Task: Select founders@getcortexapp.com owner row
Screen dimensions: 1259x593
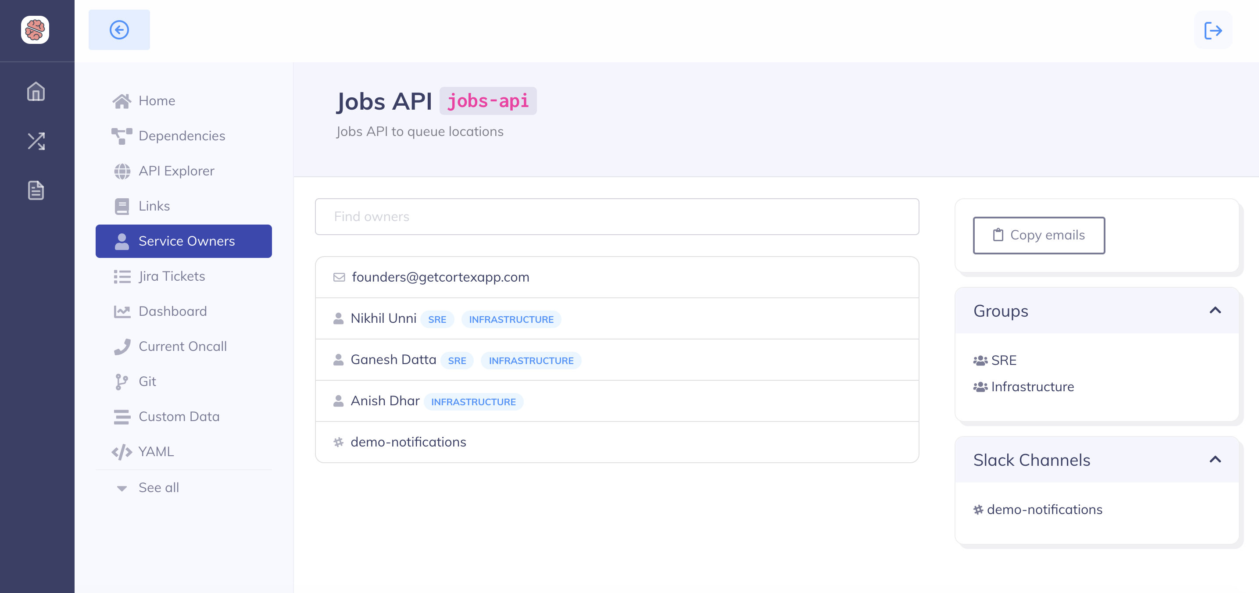Action: click(x=617, y=278)
